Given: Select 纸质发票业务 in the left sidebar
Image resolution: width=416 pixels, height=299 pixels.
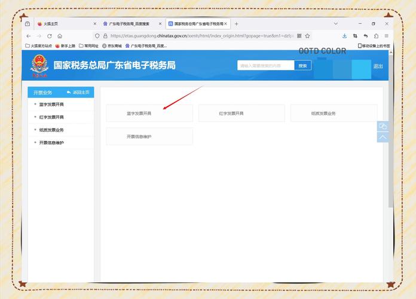Looking at the screenshot, I should (x=51, y=130).
